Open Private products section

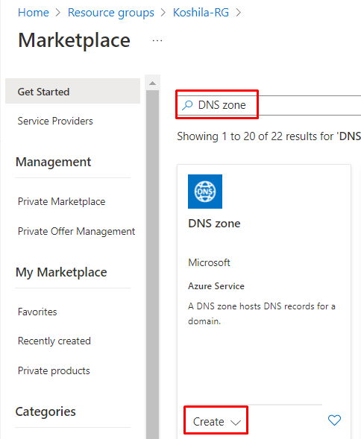54,370
